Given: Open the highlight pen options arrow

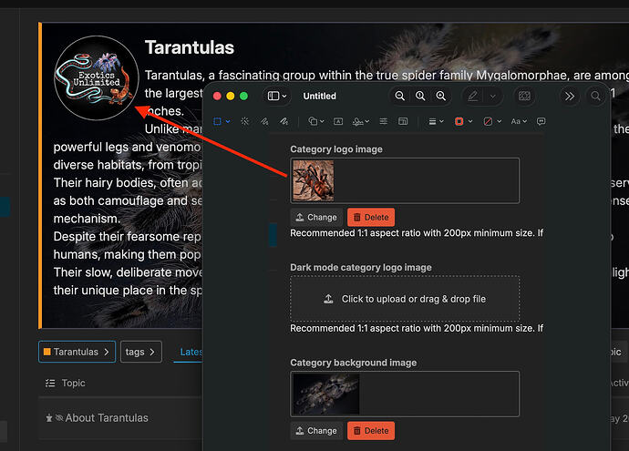Looking at the screenshot, I should click(492, 97).
